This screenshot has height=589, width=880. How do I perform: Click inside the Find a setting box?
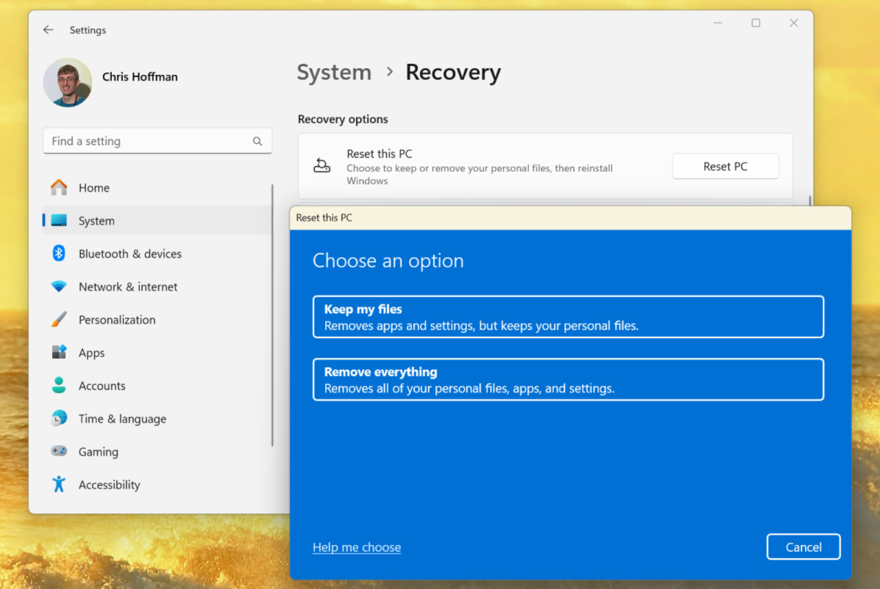(x=136, y=141)
